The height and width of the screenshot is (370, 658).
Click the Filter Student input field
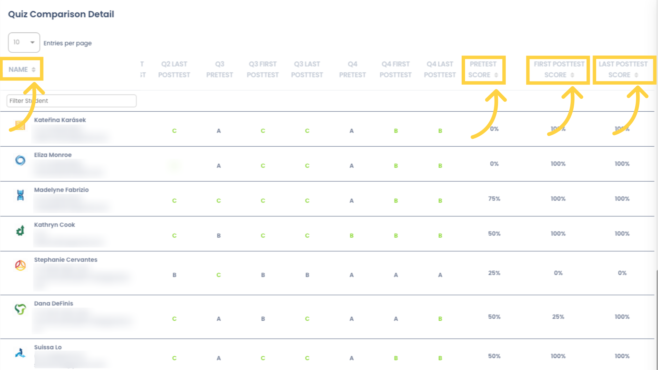click(72, 101)
